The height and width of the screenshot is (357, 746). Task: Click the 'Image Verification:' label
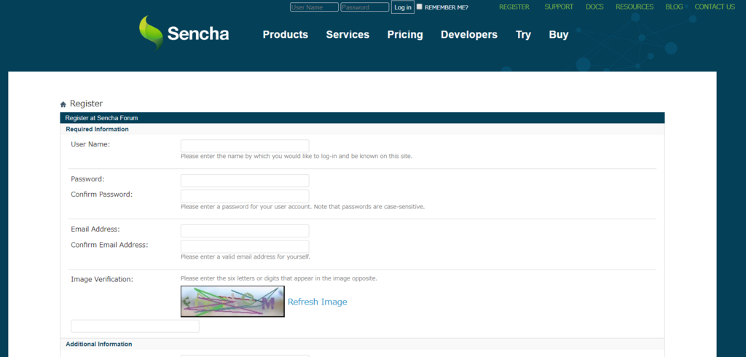coord(102,280)
